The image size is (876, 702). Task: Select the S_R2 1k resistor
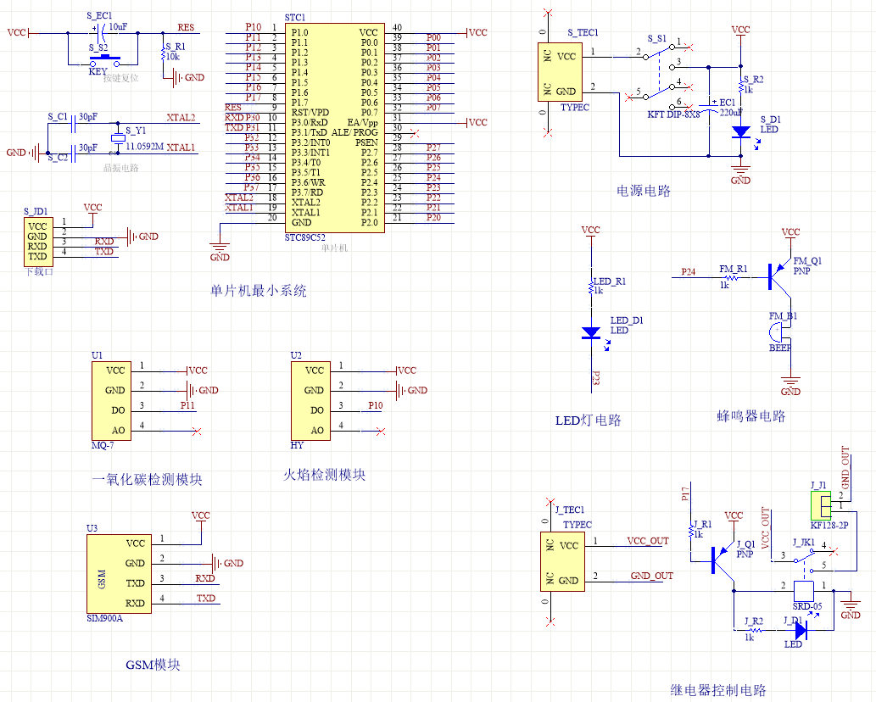click(741, 87)
